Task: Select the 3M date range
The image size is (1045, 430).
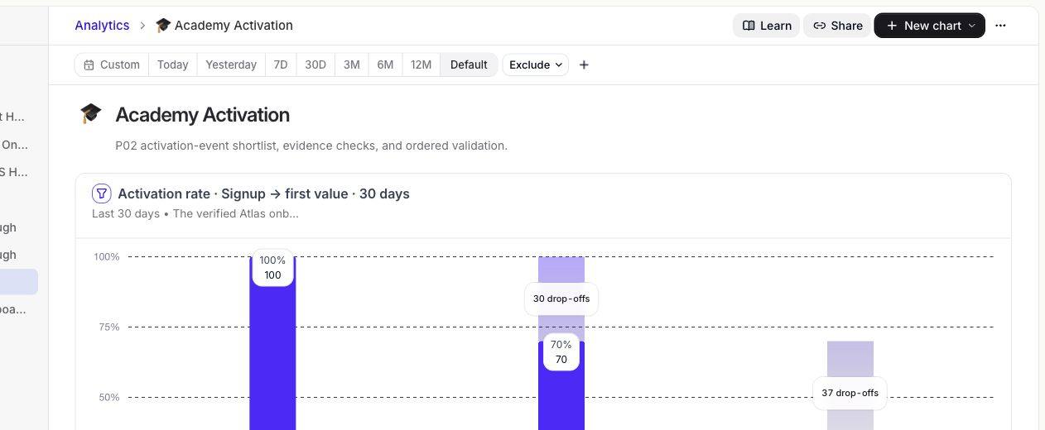Action: pos(352,64)
